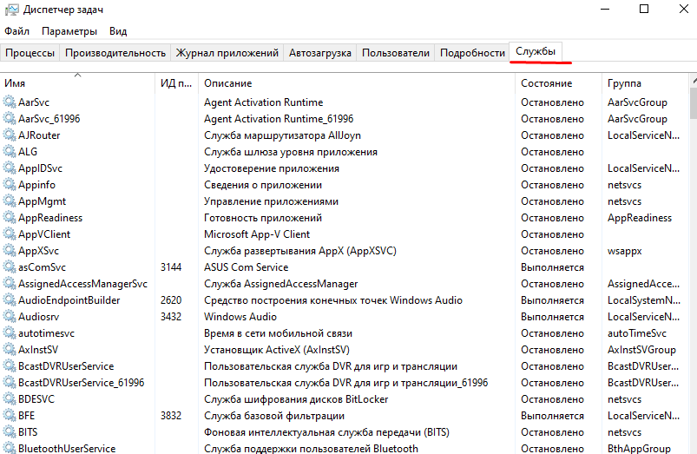Go to the Подробности tab
Viewport: 697px width, 454px height.
(x=472, y=53)
